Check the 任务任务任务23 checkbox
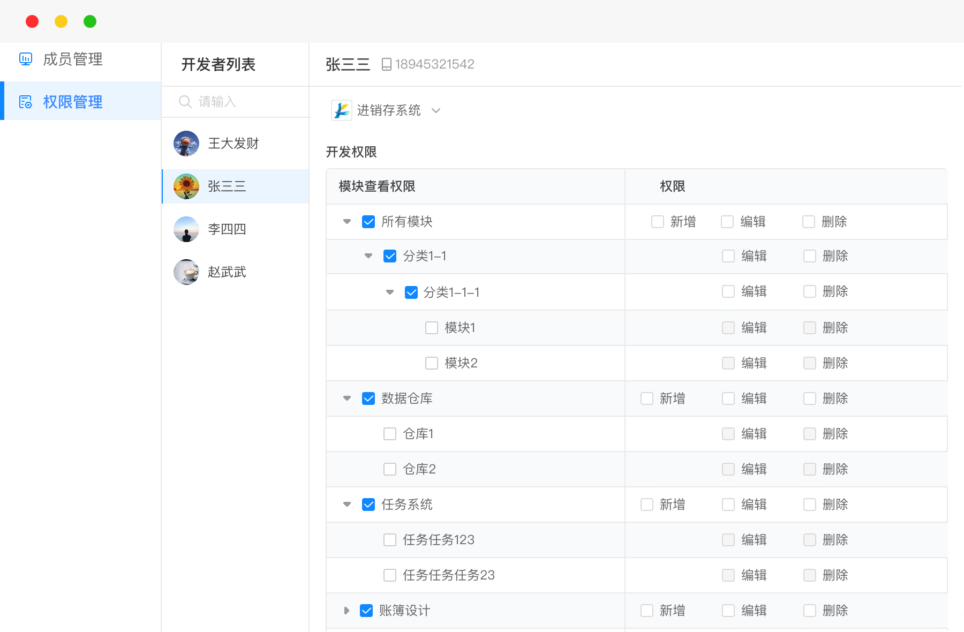This screenshot has height=632, width=964. click(x=390, y=575)
